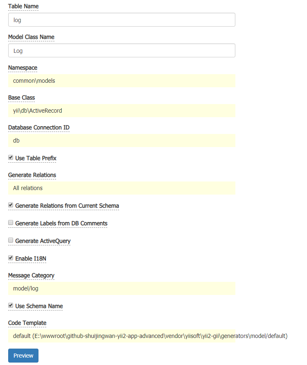Click the Message Category label
This screenshot has width=307, height=365.
31,275
